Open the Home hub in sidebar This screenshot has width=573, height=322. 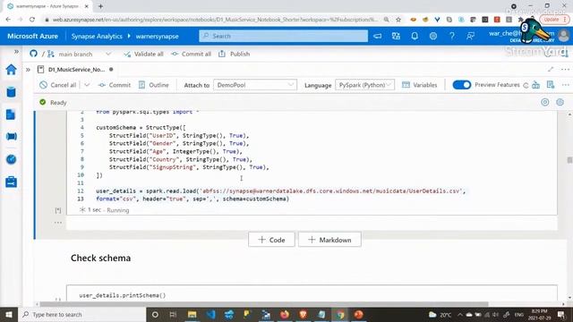point(11,70)
